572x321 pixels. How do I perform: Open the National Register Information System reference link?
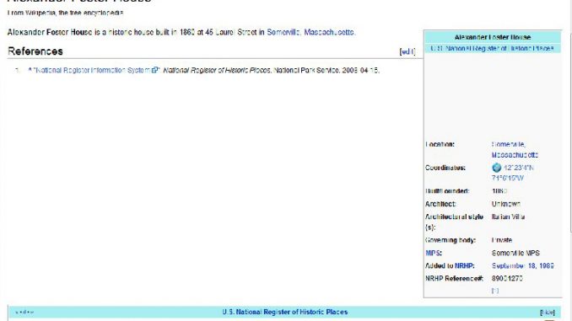click(92, 70)
